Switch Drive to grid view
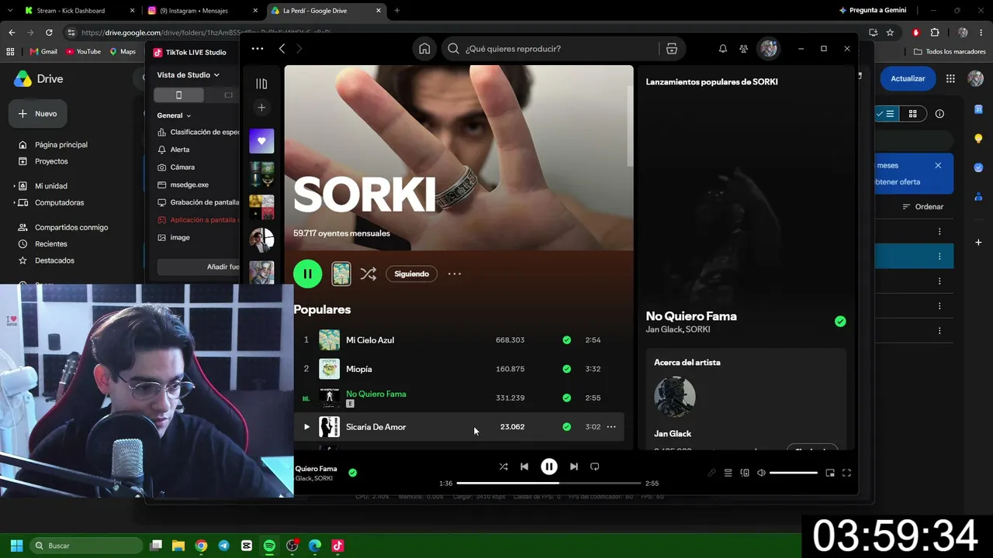The height and width of the screenshot is (558, 993). click(x=913, y=114)
